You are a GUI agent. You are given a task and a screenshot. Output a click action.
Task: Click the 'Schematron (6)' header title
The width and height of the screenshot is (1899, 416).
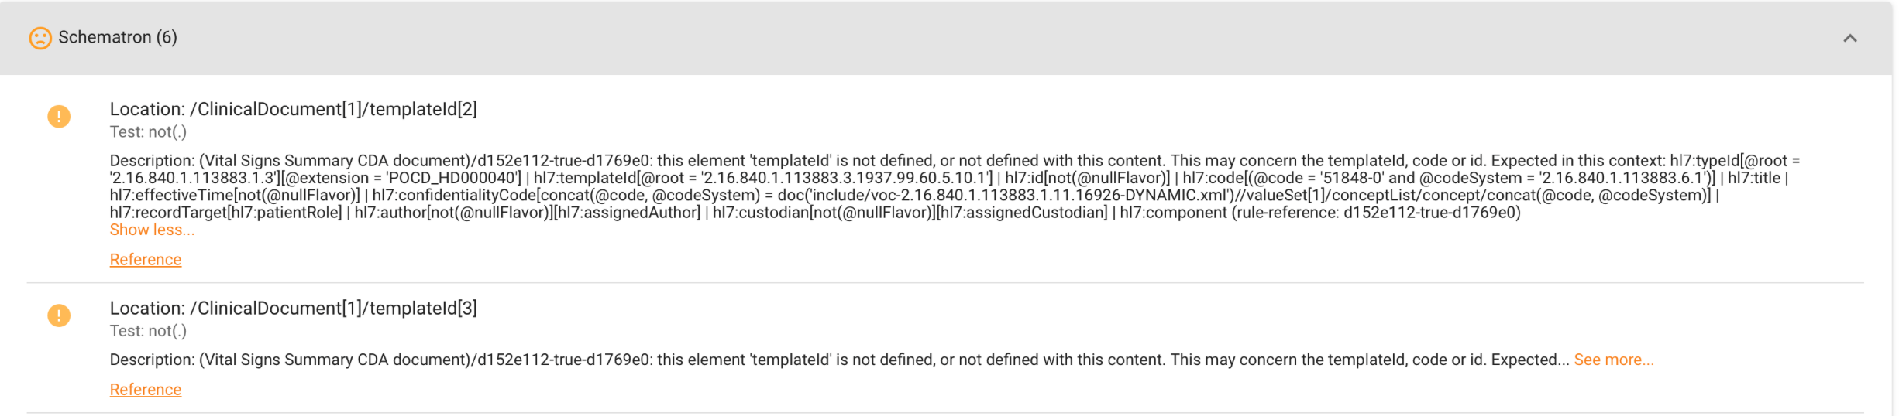tap(118, 37)
